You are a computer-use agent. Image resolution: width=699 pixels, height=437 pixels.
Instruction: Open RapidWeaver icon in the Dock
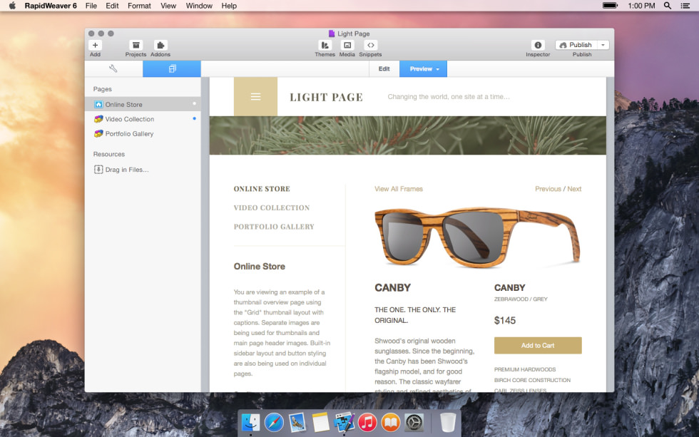(344, 422)
